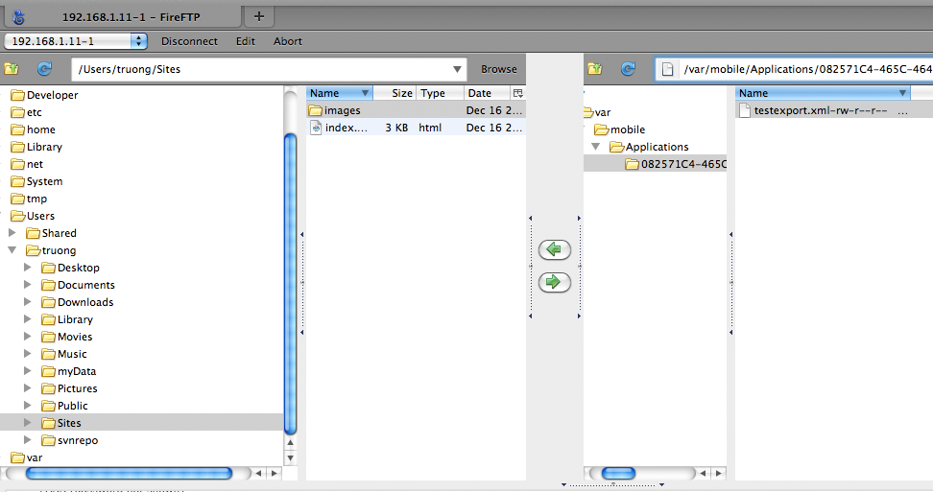Open the local path history dropdown arrow

pos(457,69)
